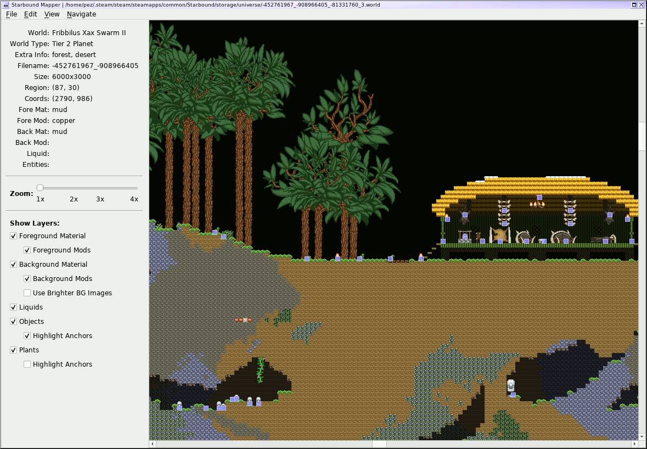Click the Back Mat value mud
Screen dimensions: 647x449
tap(59, 132)
